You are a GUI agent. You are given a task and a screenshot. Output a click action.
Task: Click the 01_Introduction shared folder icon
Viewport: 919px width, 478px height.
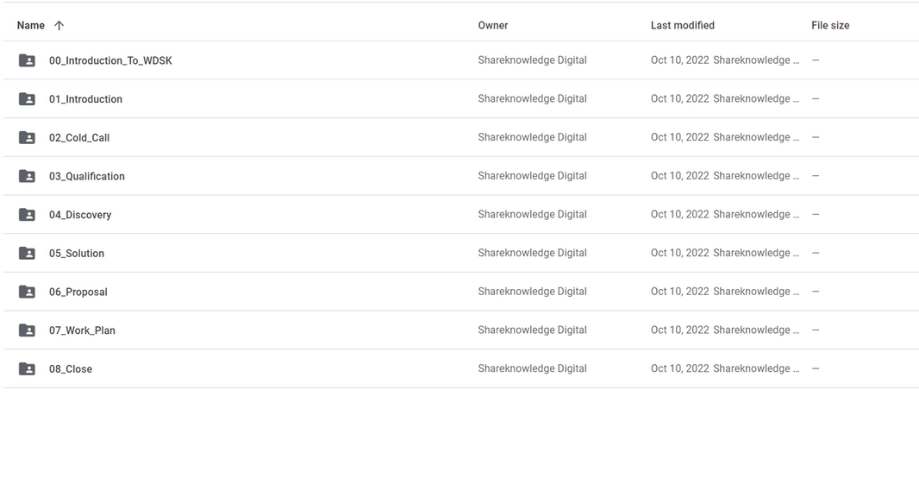(27, 99)
